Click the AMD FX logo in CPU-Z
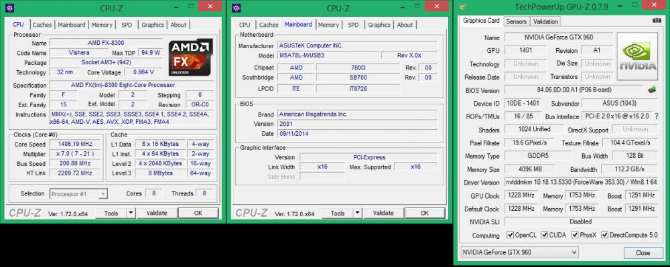Viewport: 670px width, 267px height. tap(190, 58)
